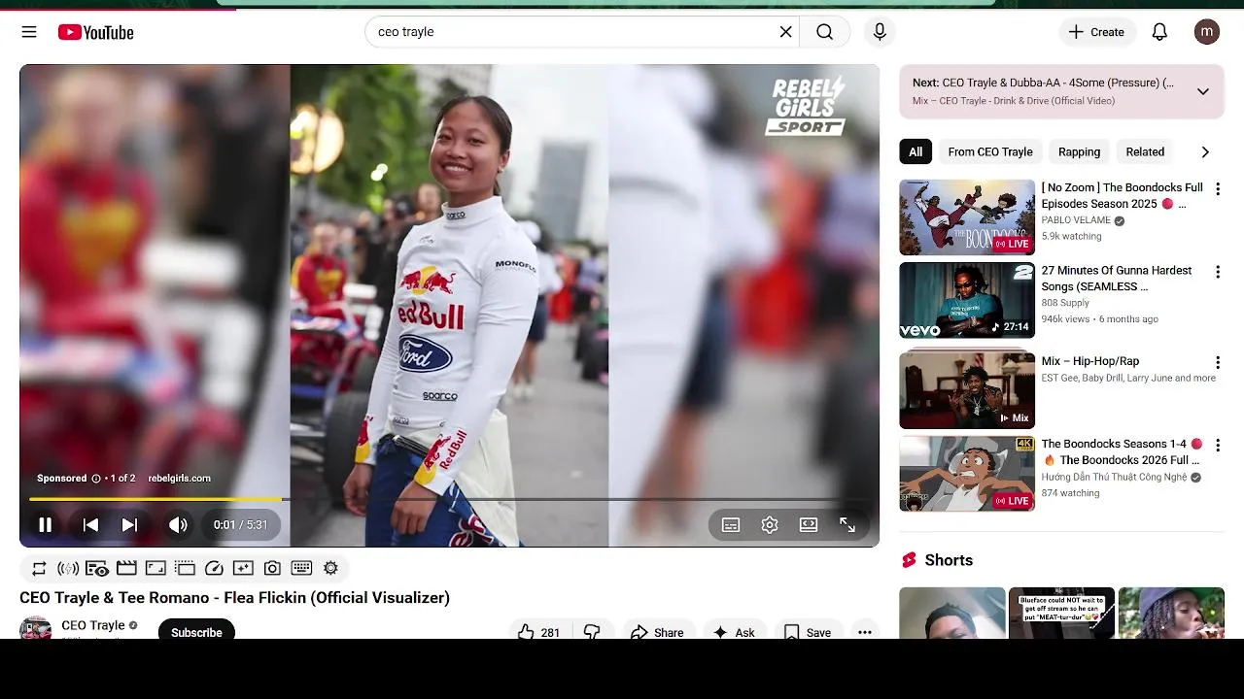The height and width of the screenshot is (699, 1244).
Task: Toggle theater mode in player
Action: 809,524
